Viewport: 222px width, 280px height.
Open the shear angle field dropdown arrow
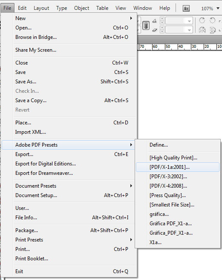[x=190, y=30]
